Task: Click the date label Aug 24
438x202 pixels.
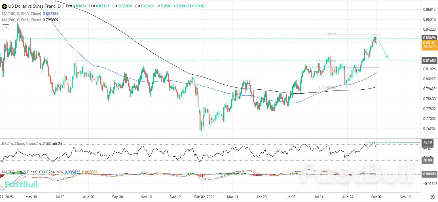Action: [348, 197]
